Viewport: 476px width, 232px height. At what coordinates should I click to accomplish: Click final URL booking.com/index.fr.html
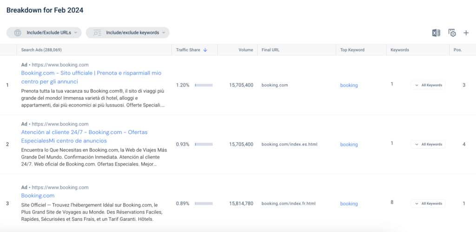pyautogui.click(x=289, y=204)
